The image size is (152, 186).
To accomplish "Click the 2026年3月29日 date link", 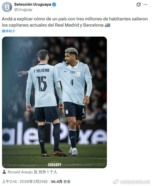I will [34, 182].
